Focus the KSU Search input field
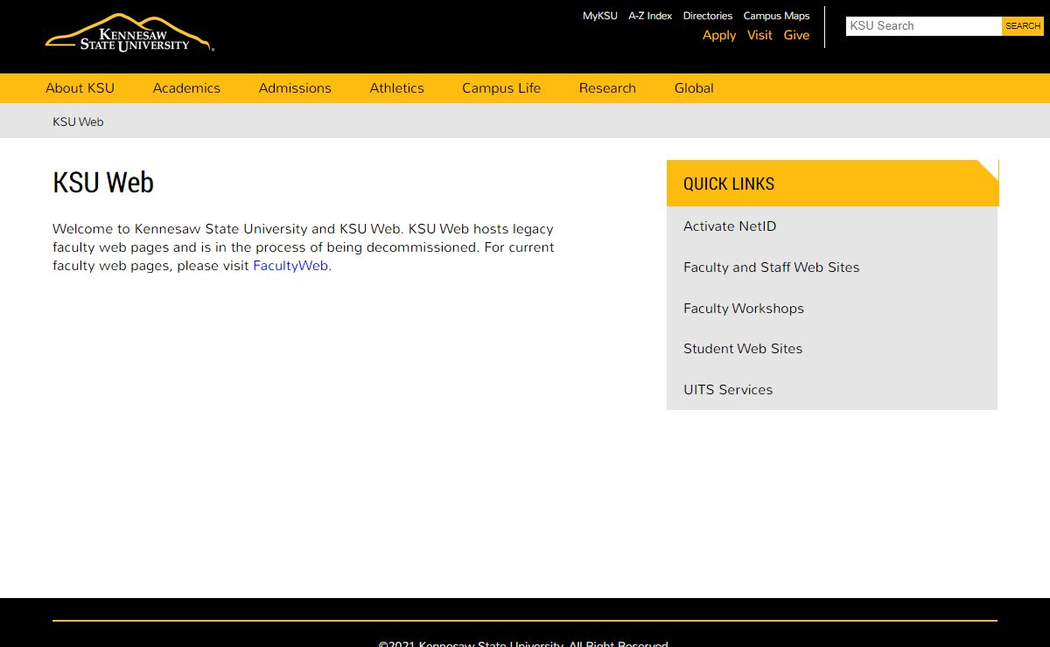 pyautogui.click(x=924, y=26)
